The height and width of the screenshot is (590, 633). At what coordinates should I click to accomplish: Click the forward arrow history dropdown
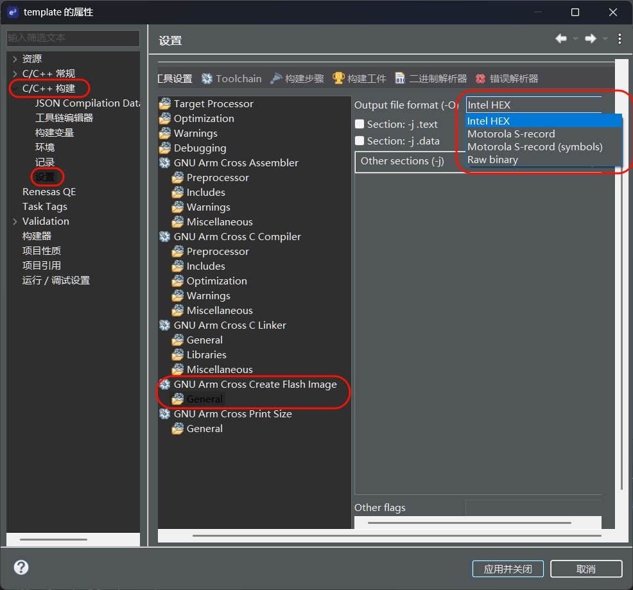click(x=605, y=39)
